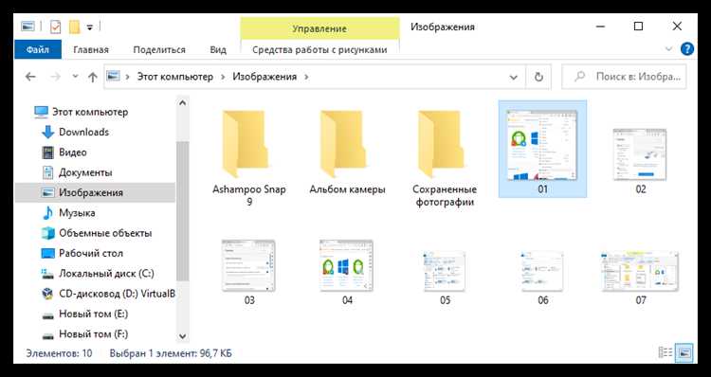The width and height of the screenshot is (711, 377).
Task: Select the Ashampoo Snap 9 folder
Action: point(249,157)
